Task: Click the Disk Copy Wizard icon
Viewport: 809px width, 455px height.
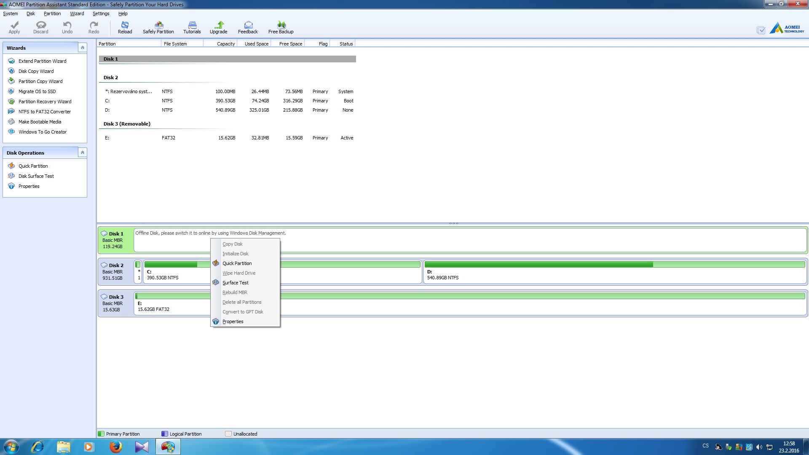Action: [11, 71]
